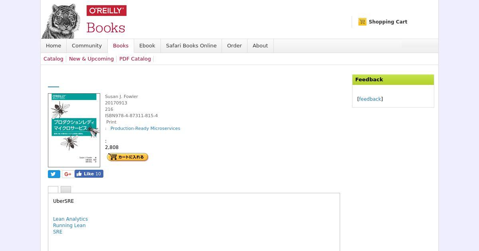Open the PDF Catalog link
479x251 pixels.
135,59
